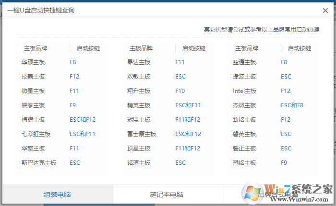Click the F9 hotkey beside 冠铭主板
Image resolution: width=336 pixels, height=206 pixels.
click(284, 163)
